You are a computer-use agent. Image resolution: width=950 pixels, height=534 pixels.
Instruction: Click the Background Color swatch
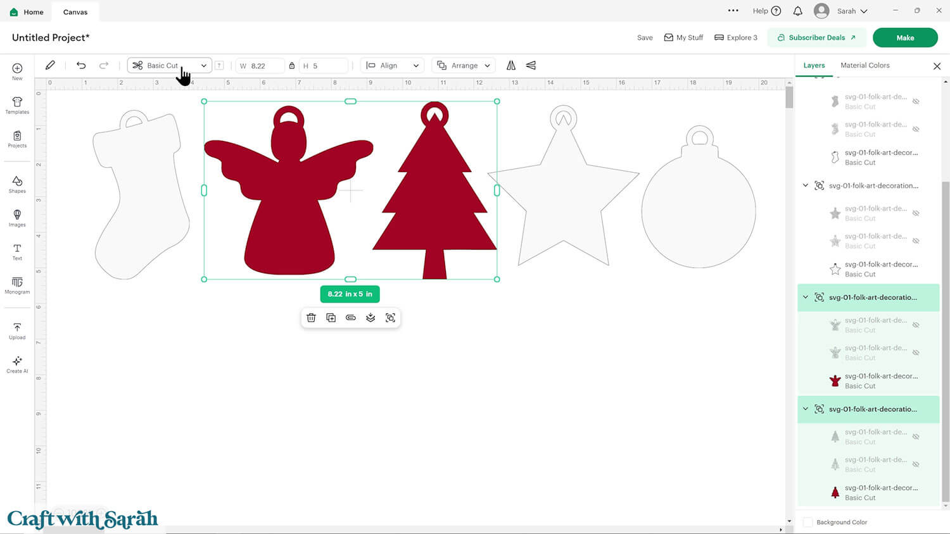[808, 522]
